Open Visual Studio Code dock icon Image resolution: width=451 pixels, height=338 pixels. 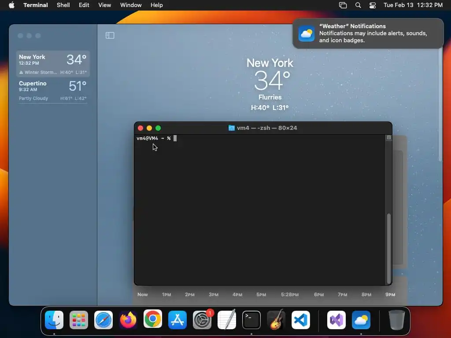pyautogui.click(x=301, y=320)
